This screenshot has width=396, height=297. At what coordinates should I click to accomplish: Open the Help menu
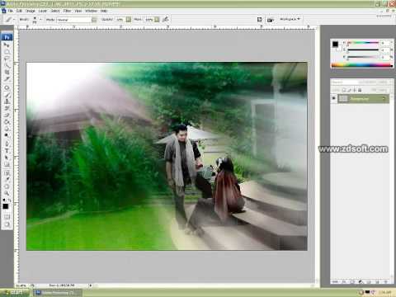tap(104, 11)
